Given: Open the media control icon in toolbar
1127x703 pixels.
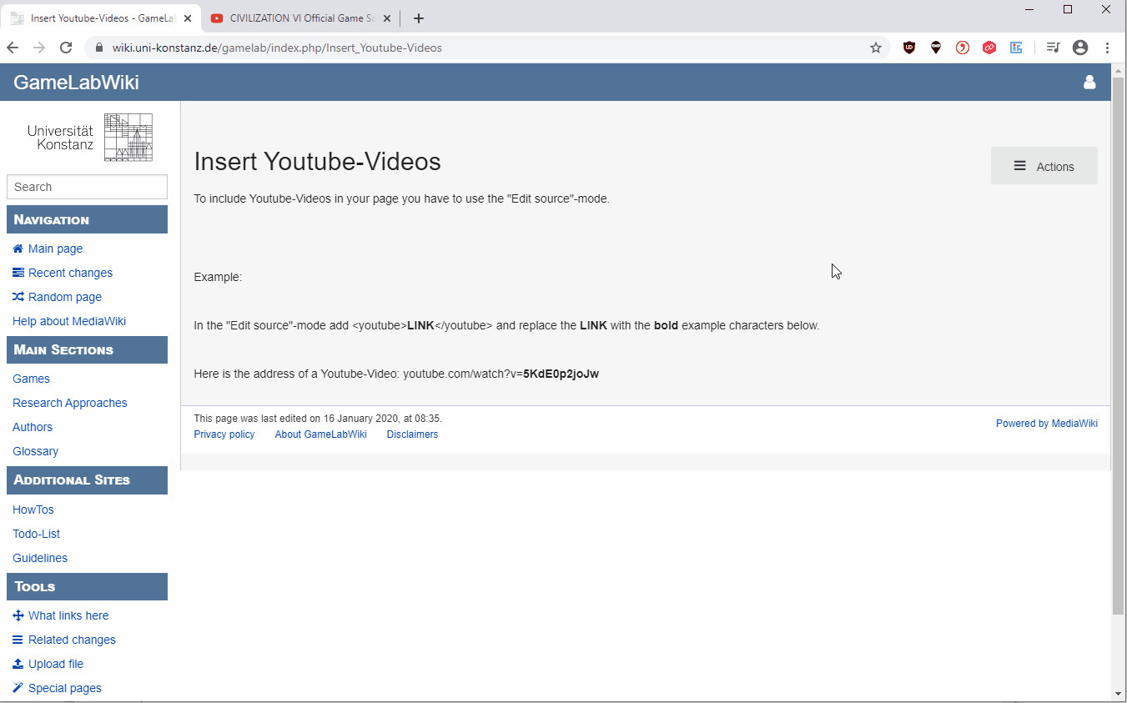Looking at the screenshot, I should (x=1053, y=48).
